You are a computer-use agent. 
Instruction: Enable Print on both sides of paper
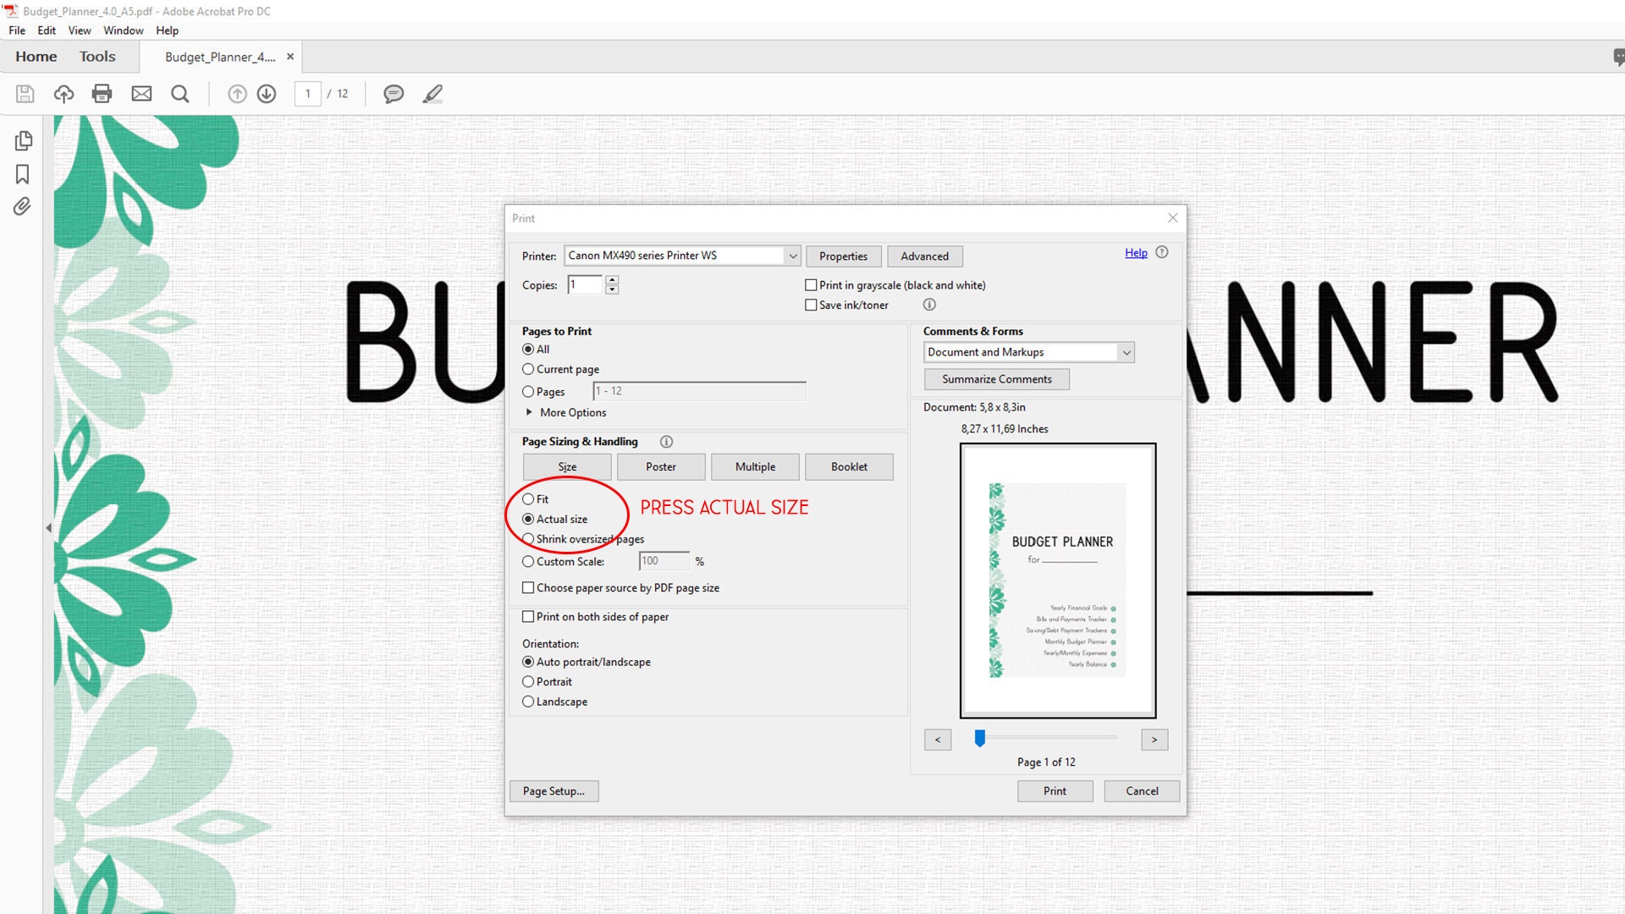click(528, 616)
